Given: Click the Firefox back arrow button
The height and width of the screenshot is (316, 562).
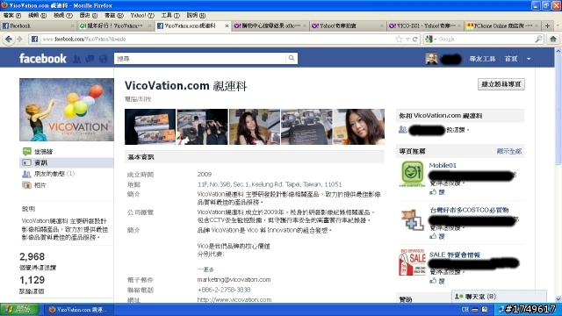Looking at the screenshot, I should (9, 39).
